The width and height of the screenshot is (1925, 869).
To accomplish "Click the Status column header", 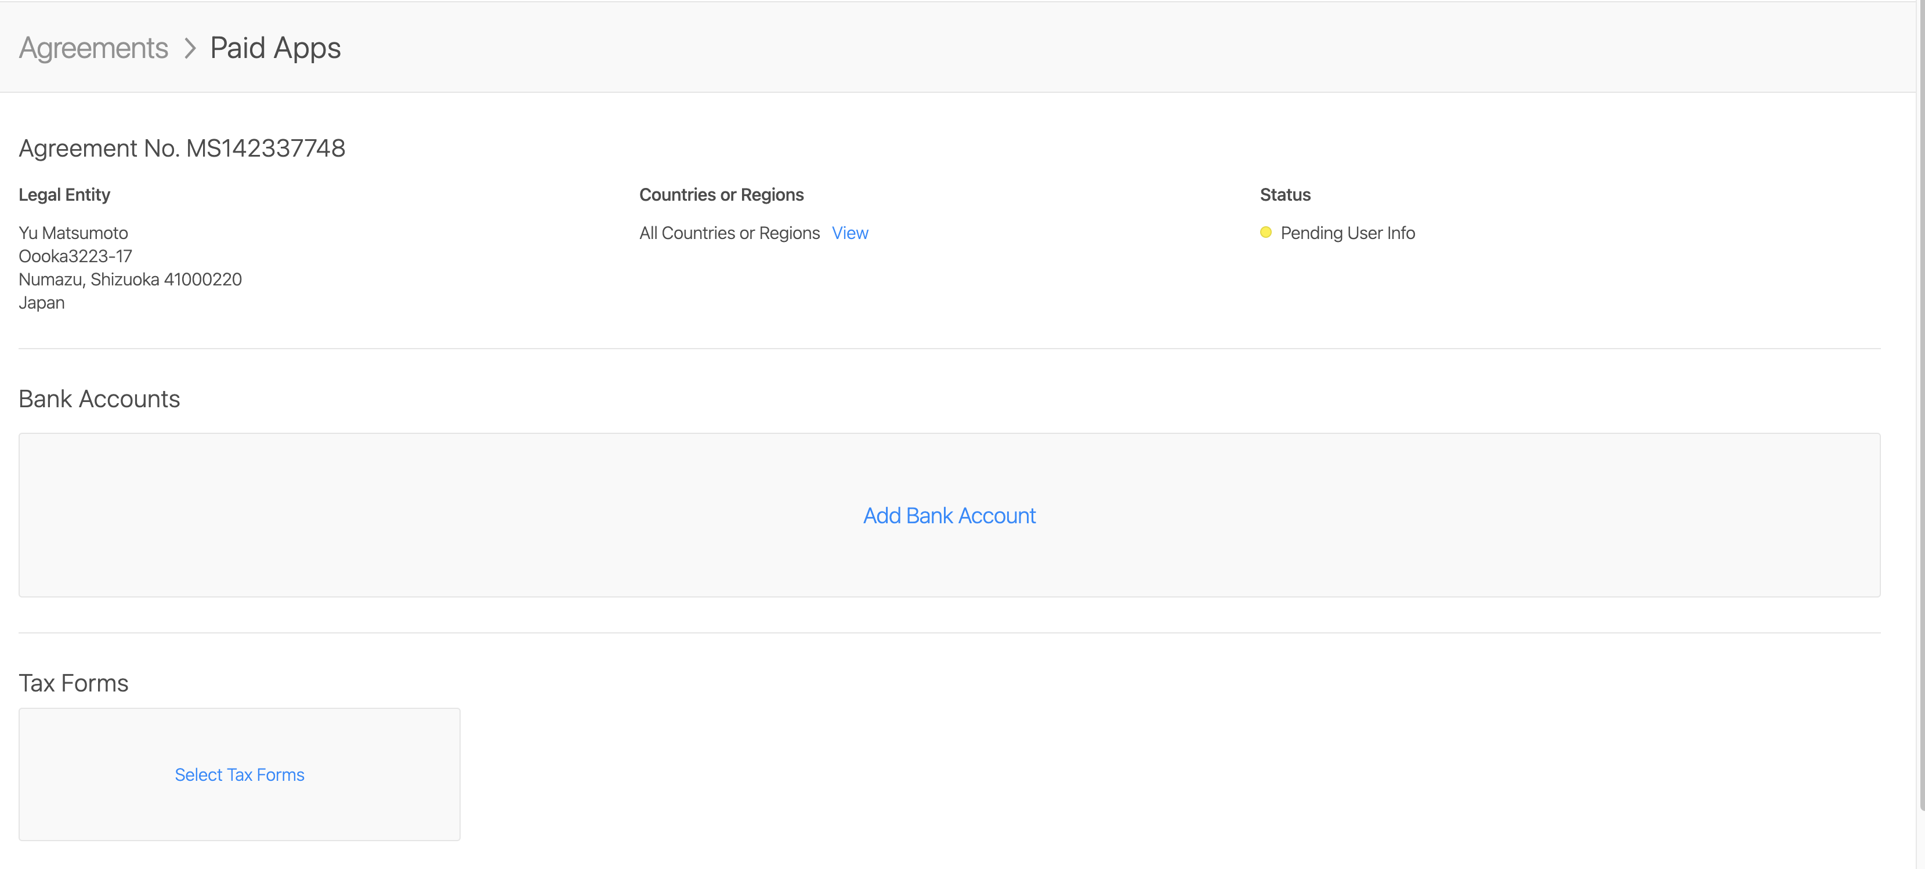I will pos(1284,194).
